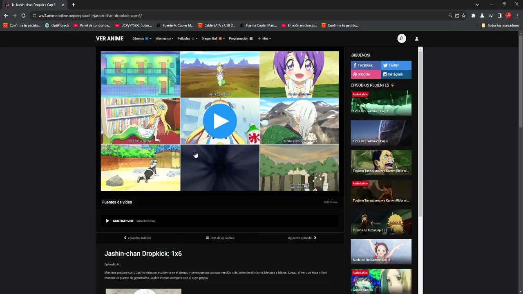Image resolution: width=523 pixels, height=294 pixels.
Task: Open the browser zoom icon
Action: click(450, 16)
